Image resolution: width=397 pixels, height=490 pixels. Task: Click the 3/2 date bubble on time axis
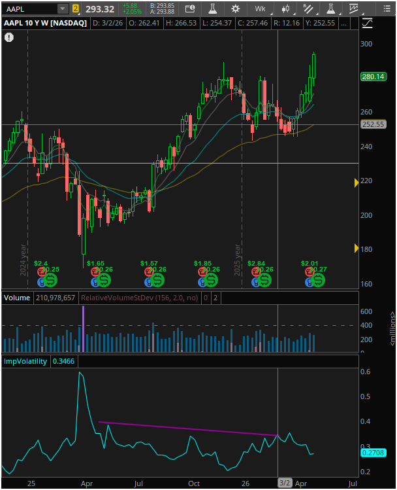pyautogui.click(x=285, y=483)
